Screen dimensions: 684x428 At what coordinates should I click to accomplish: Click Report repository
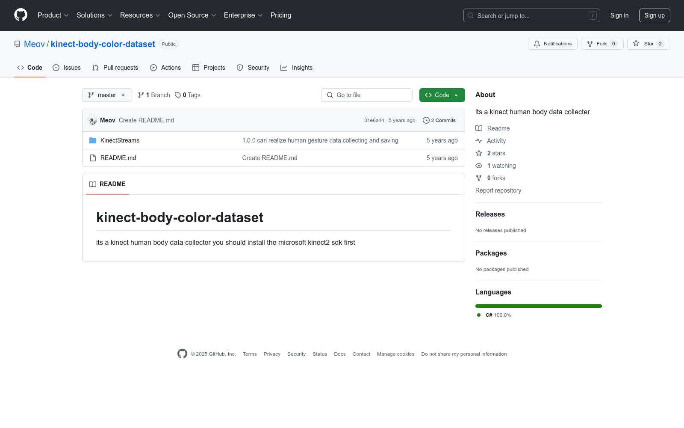[498, 190]
